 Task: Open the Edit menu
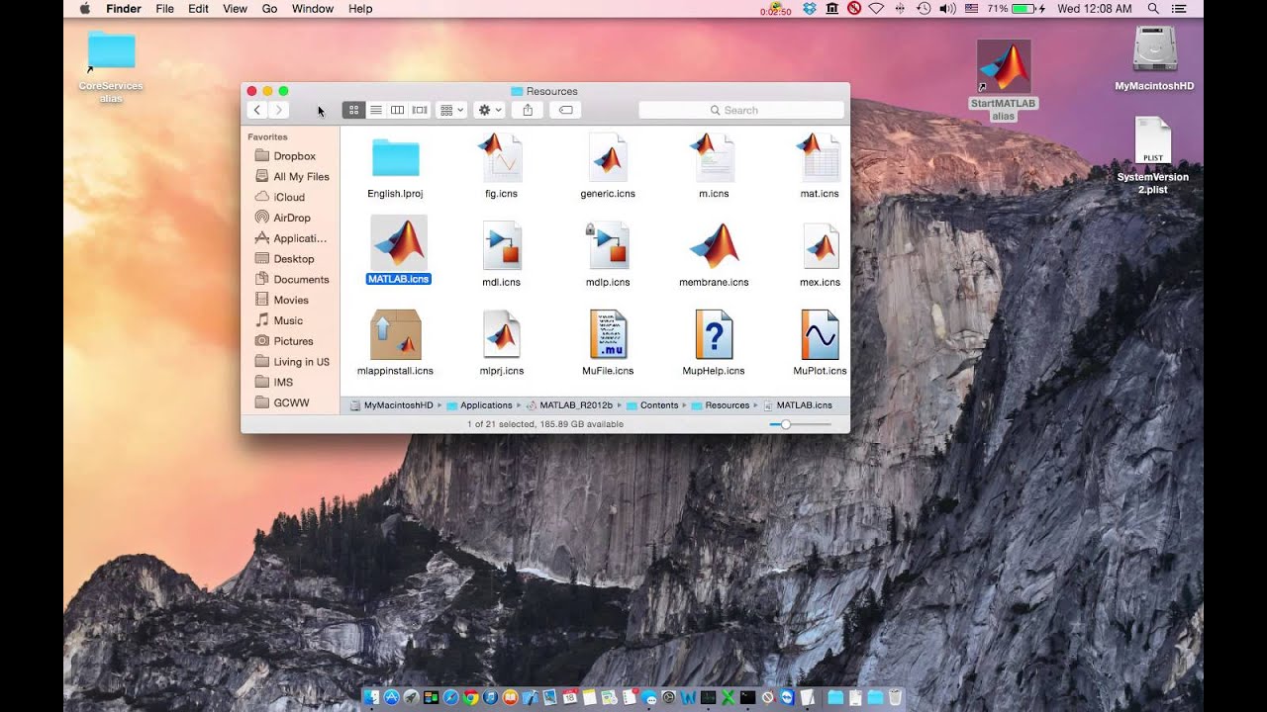198,9
